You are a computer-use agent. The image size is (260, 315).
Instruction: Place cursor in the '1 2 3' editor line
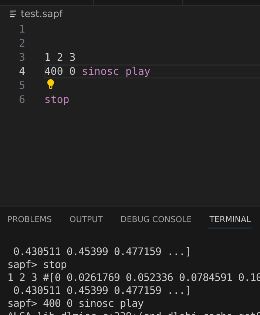(x=60, y=57)
